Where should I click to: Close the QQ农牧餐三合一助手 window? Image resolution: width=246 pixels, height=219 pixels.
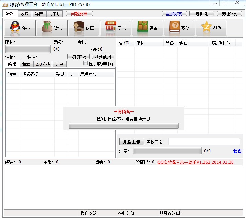coord(237,3)
